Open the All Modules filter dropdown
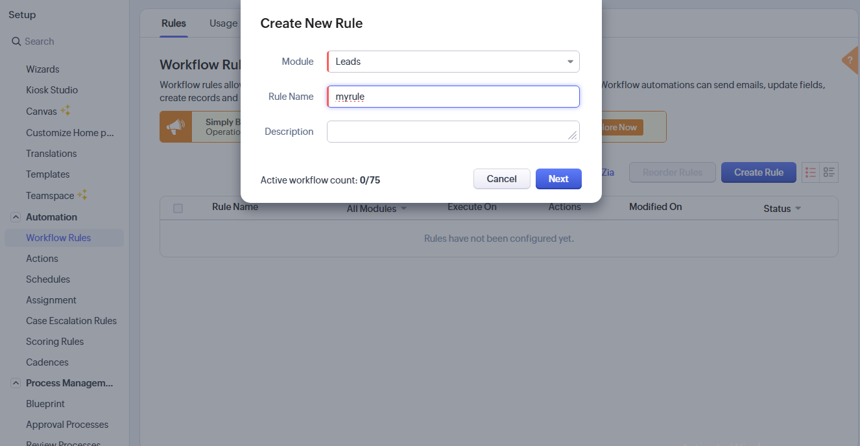This screenshot has height=446, width=860. (x=377, y=209)
